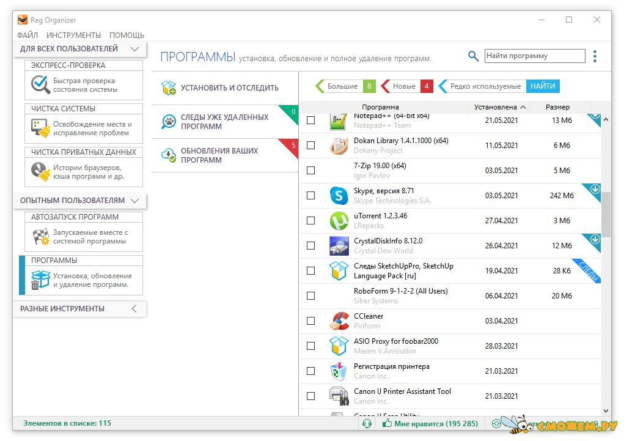The width and height of the screenshot is (624, 441).
Task: Click the Notepad++ program icon
Action: tap(339, 120)
